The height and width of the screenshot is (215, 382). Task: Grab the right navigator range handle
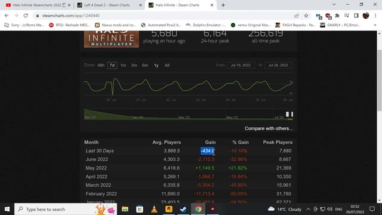(292, 114)
